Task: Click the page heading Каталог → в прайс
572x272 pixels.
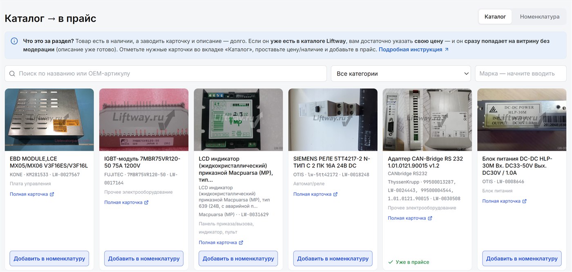Action: point(50,18)
